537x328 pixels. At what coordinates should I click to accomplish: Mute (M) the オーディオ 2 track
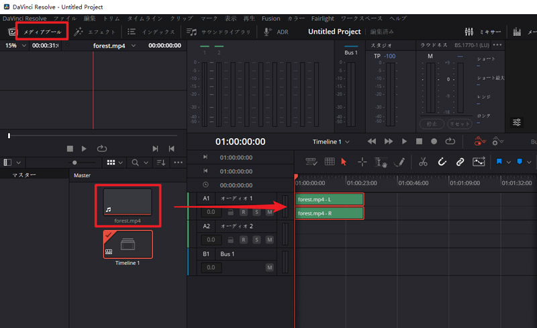pyautogui.click(x=270, y=240)
